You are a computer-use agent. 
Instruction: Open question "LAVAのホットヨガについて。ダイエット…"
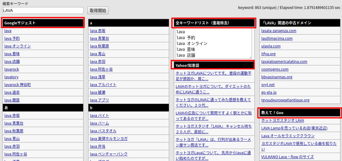(213, 89)
